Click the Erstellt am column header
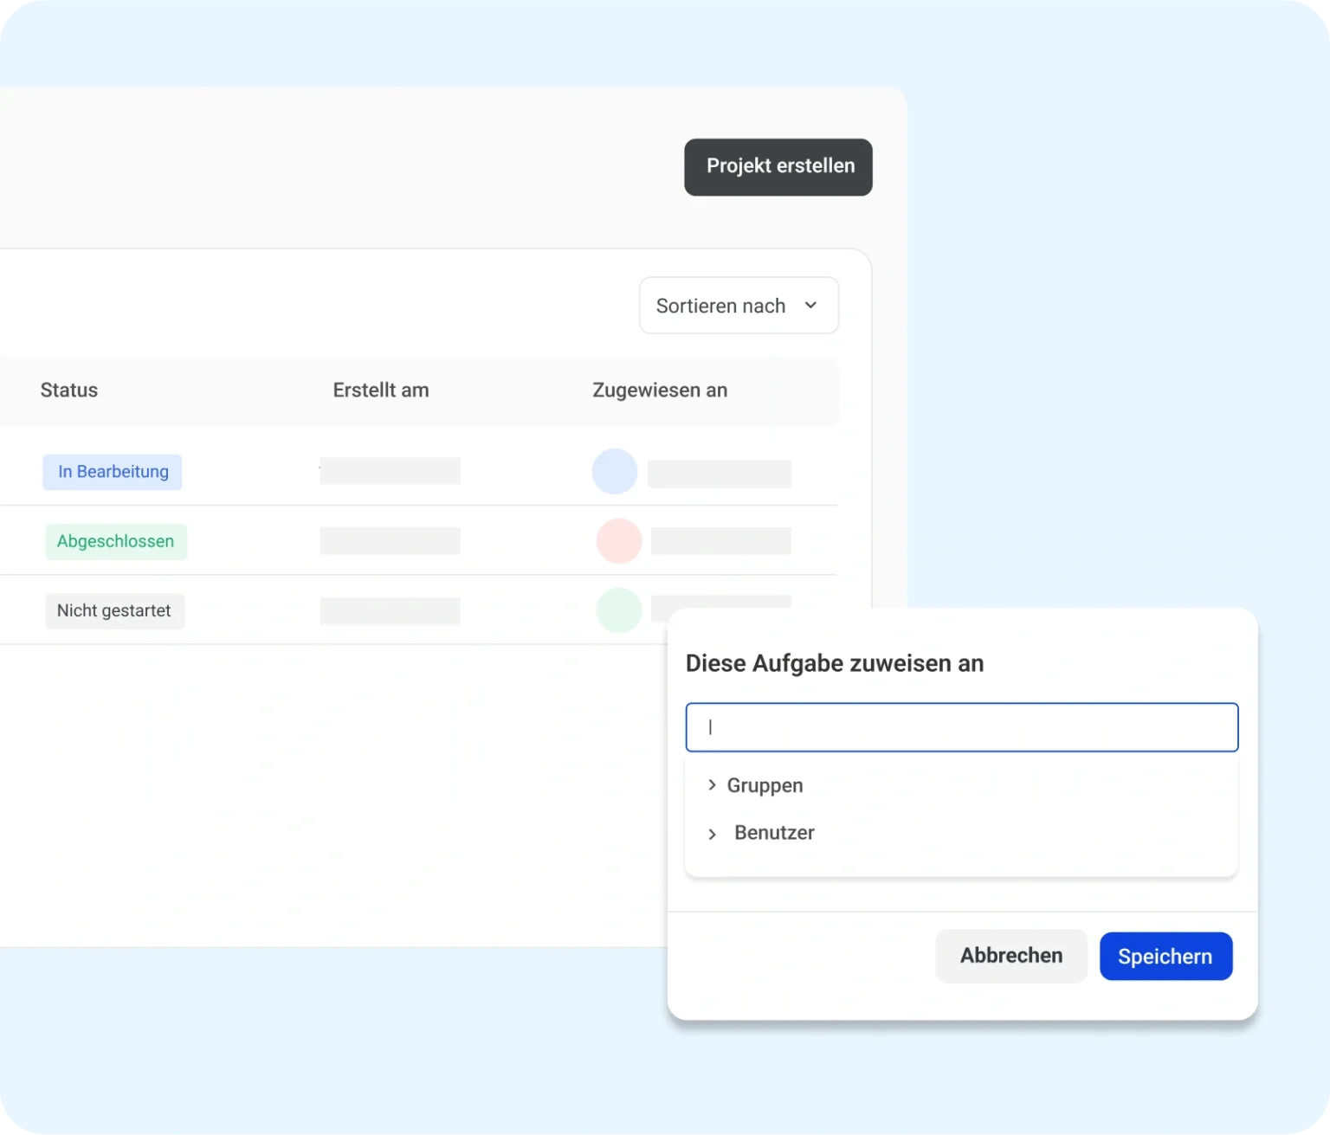The image size is (1330, 1135). click(x=381, y=390)
